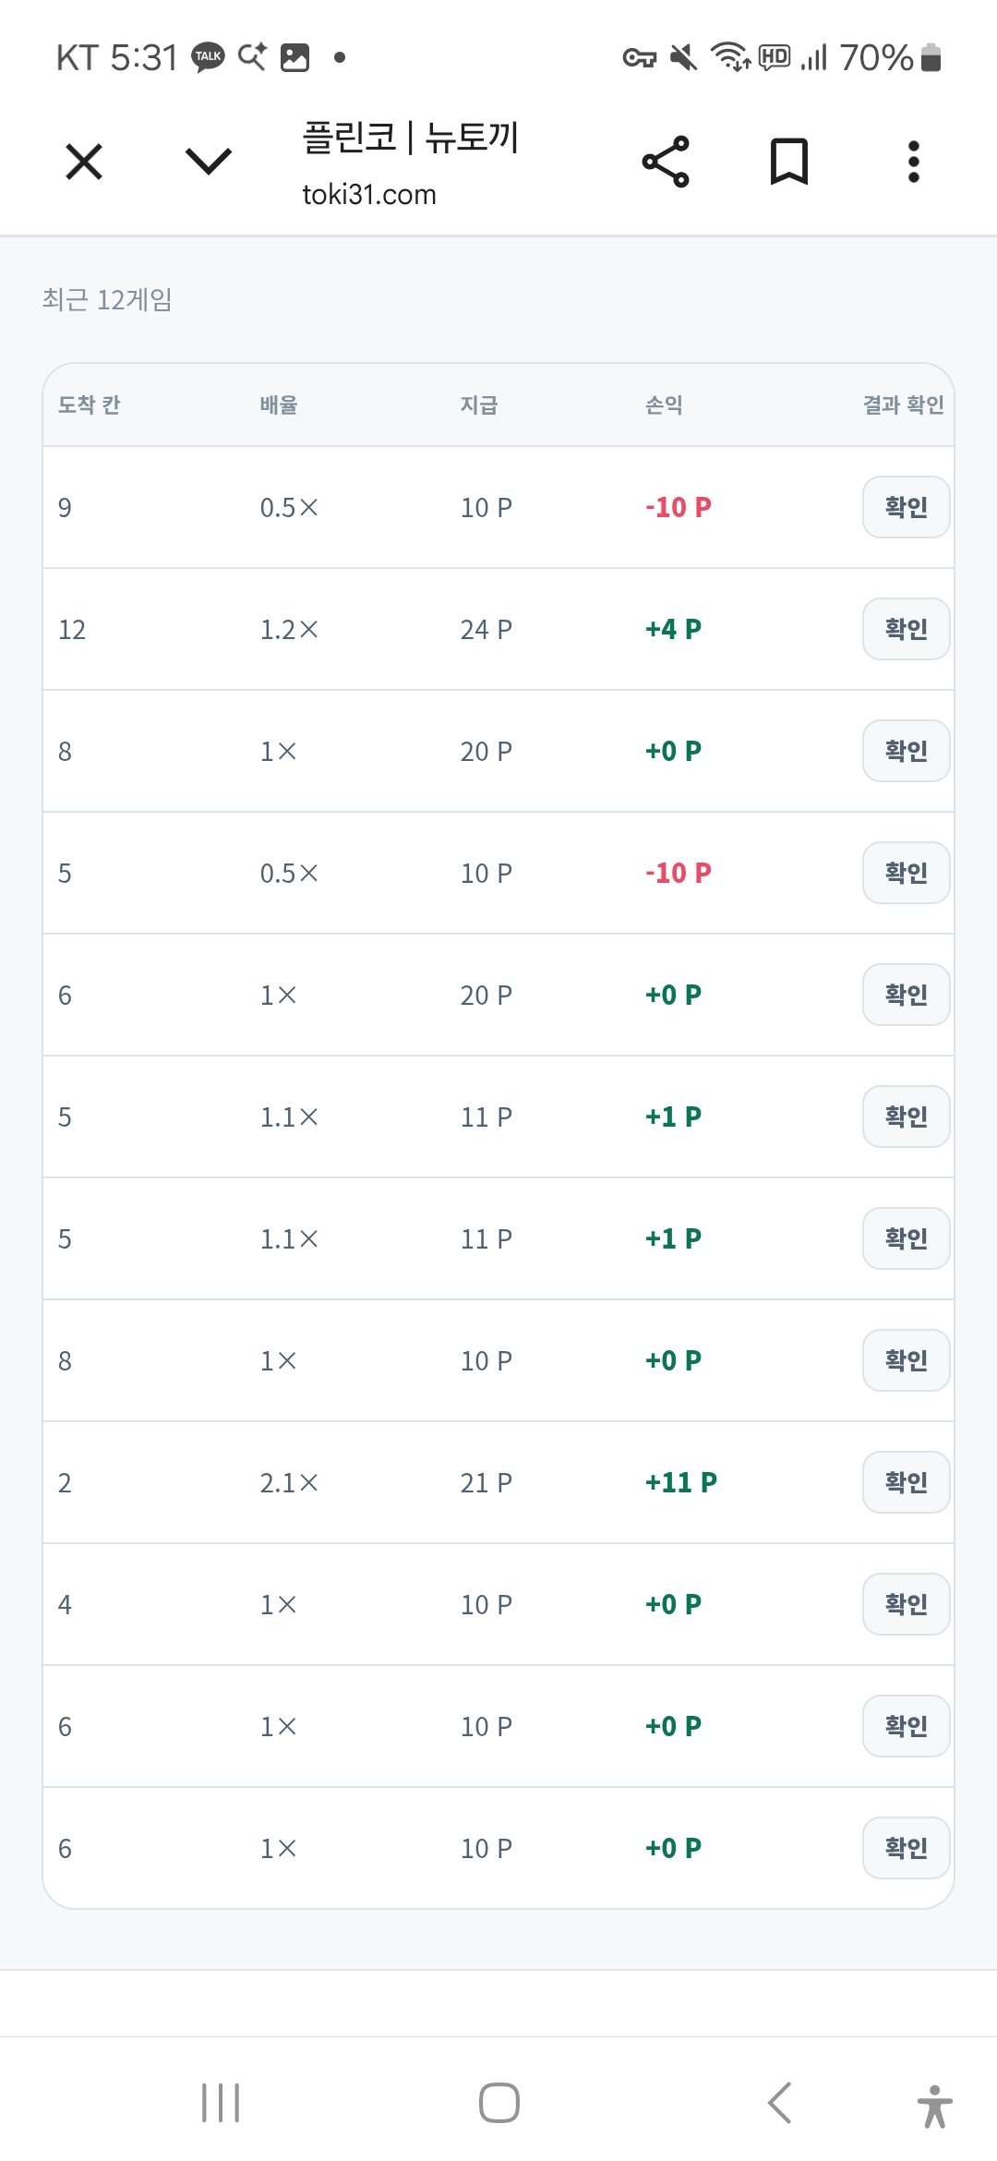The image size is (997, 2161).
Task: Tap the Android back arrow
Action: (779, 2103)
